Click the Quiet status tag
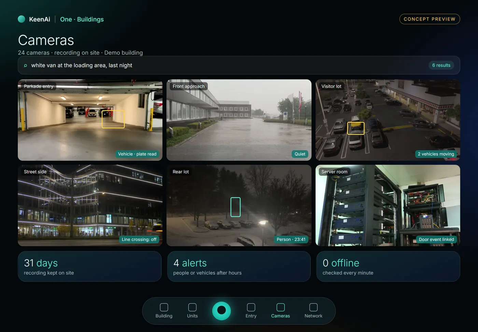 pos(300,154)
